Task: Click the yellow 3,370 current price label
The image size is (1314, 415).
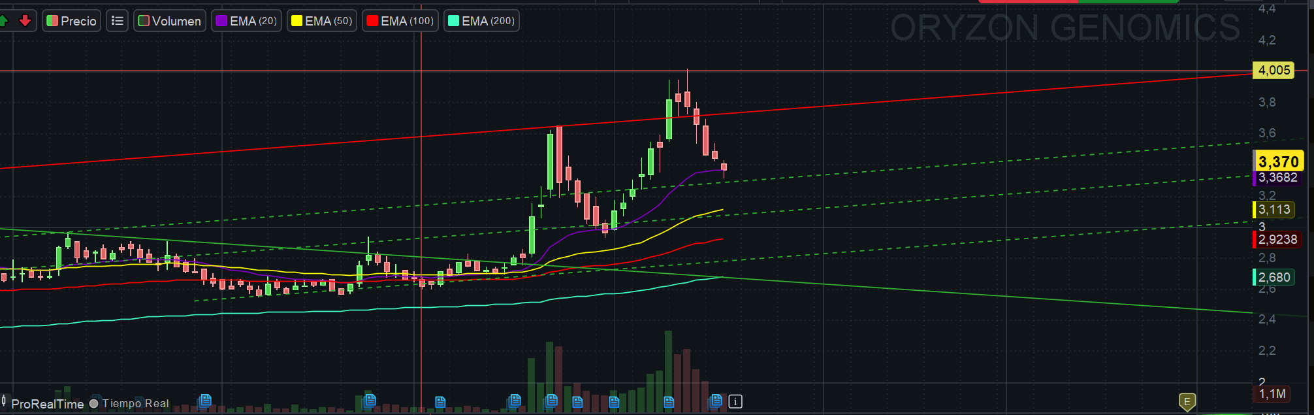Action: pyautogui.click(x=1278, y=161)
